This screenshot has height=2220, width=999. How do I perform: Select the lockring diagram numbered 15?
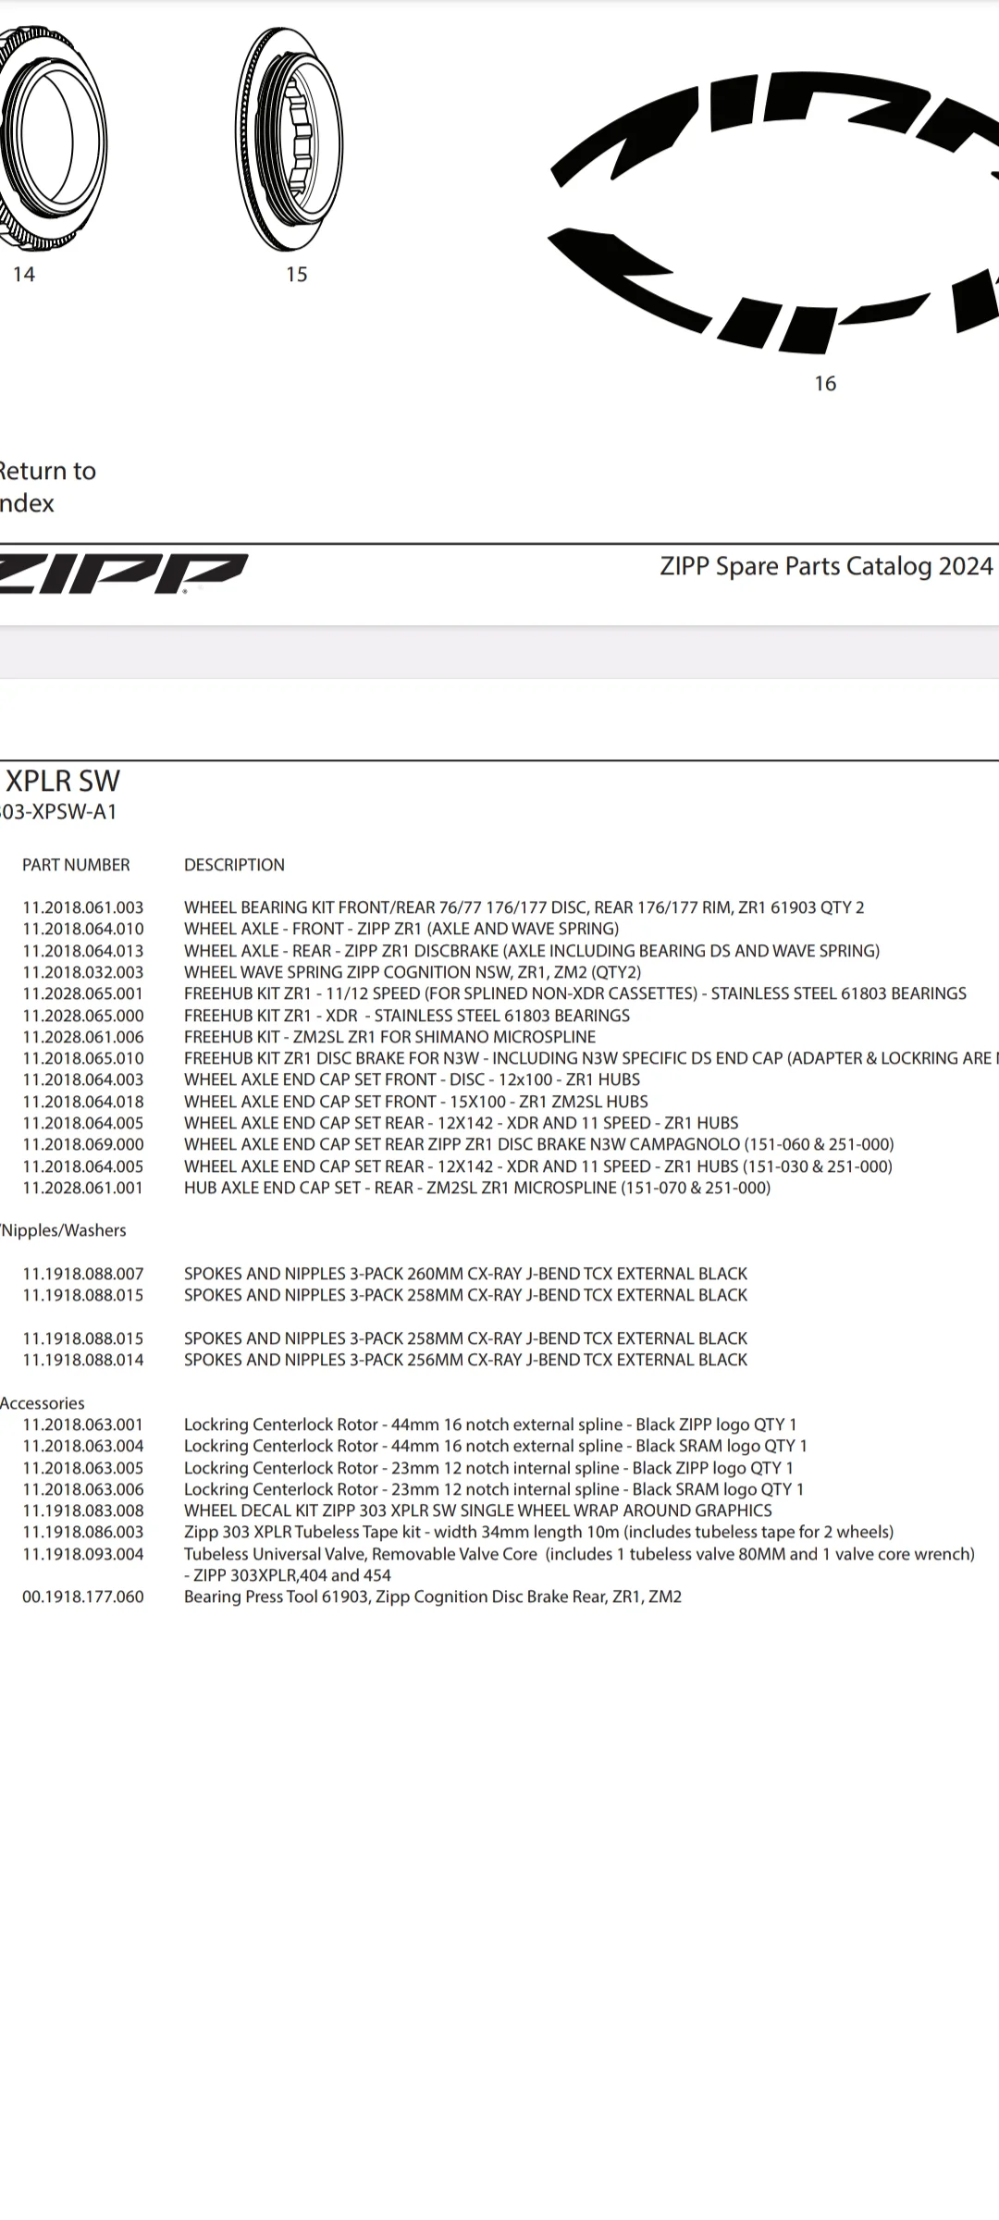point(290,139)
